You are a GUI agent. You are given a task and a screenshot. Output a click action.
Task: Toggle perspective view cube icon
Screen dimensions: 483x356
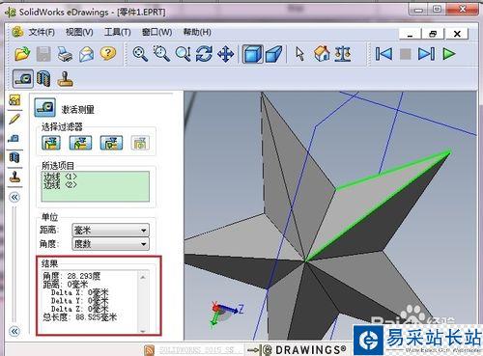pyautogui.click(x=273, y=54)
